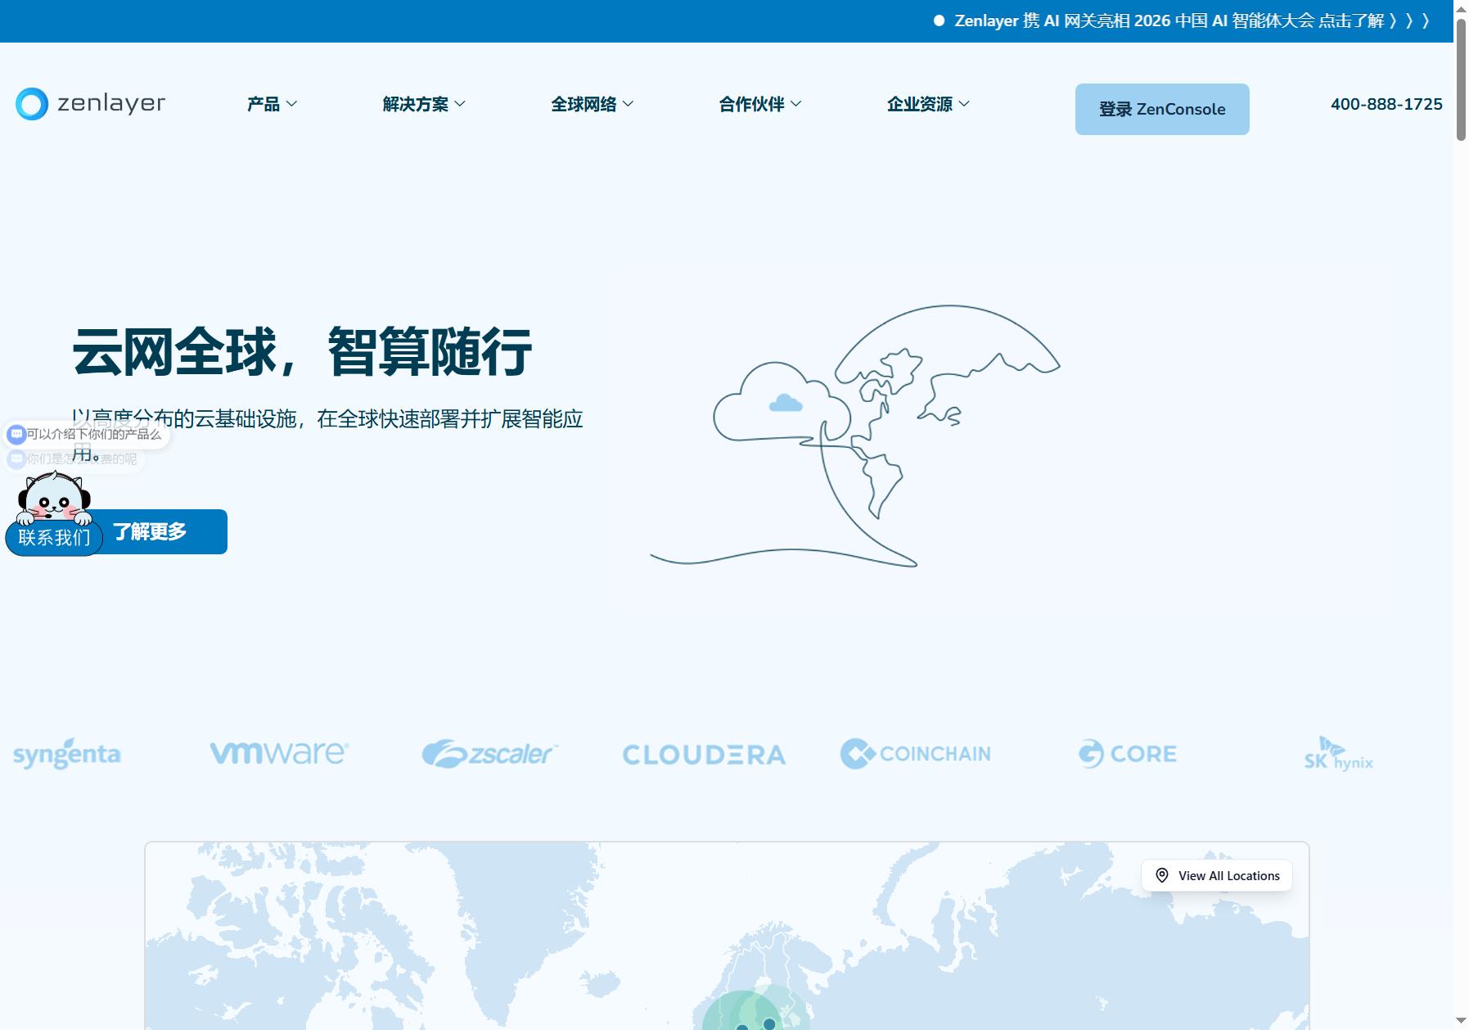Click the 云网全球，智算随行 headline

(302, 352)
